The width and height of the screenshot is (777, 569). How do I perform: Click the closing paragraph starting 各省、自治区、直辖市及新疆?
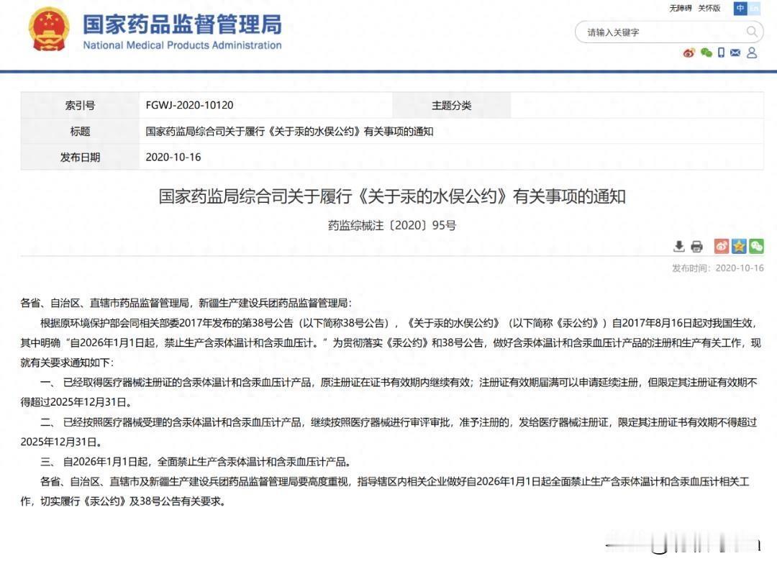(385, 491)
